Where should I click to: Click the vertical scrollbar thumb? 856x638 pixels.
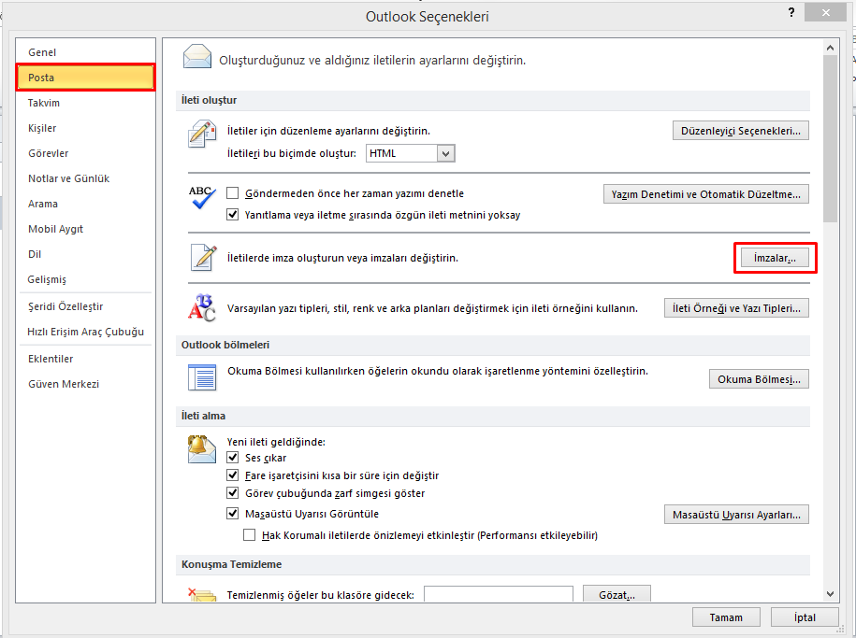click(x=831, y=138)
